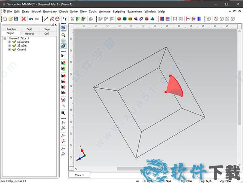243x183 pixels.
Task: Open the File menu
Action: tap(9, 12)
